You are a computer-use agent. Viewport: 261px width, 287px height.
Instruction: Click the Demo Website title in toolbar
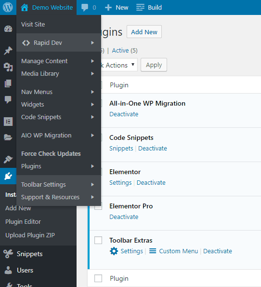(x=52, y=8)
